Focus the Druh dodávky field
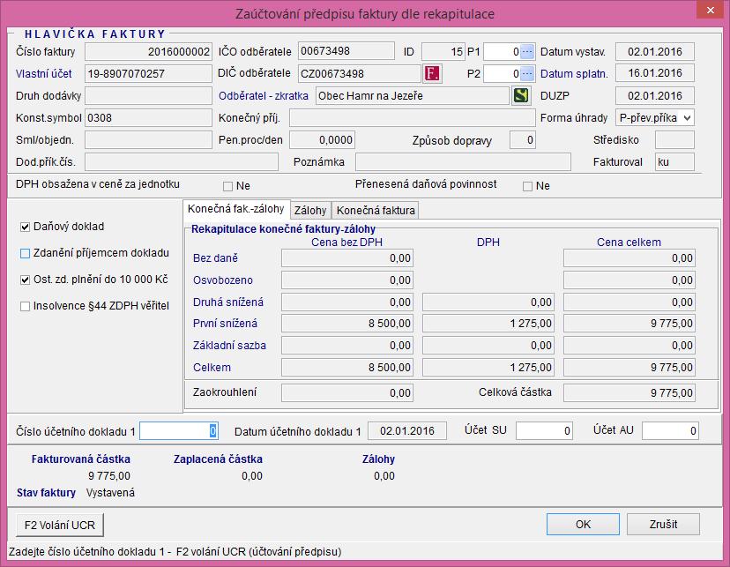The image size is (730, 567). 148,96
